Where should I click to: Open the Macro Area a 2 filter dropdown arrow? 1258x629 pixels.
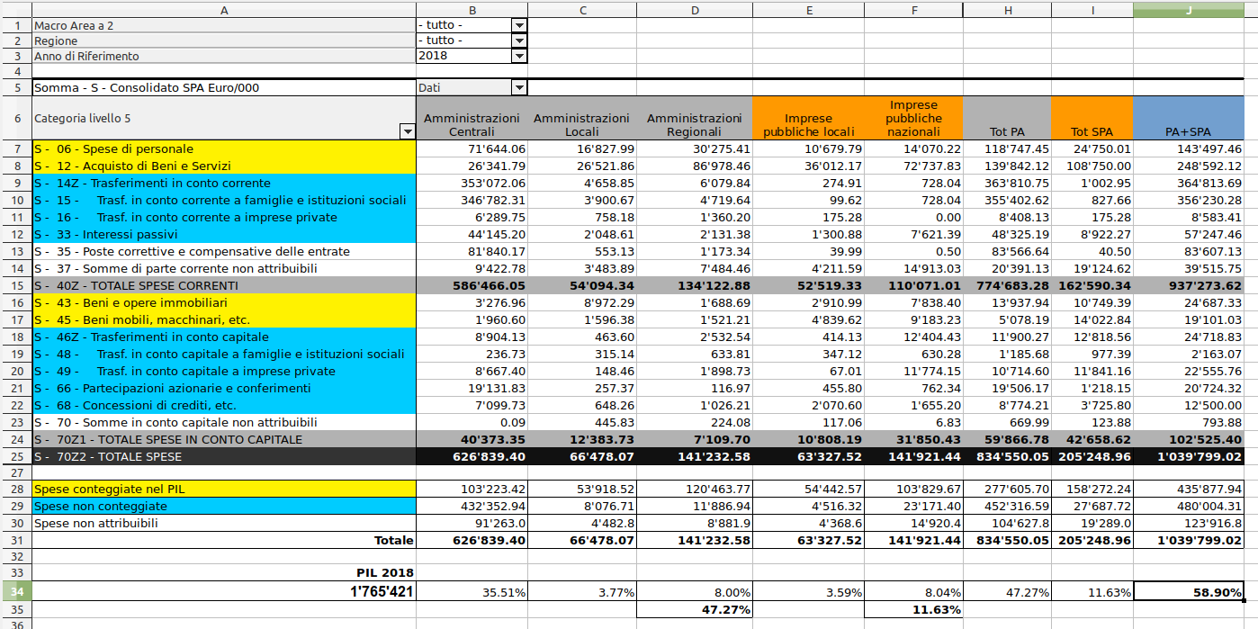point(518,25)
